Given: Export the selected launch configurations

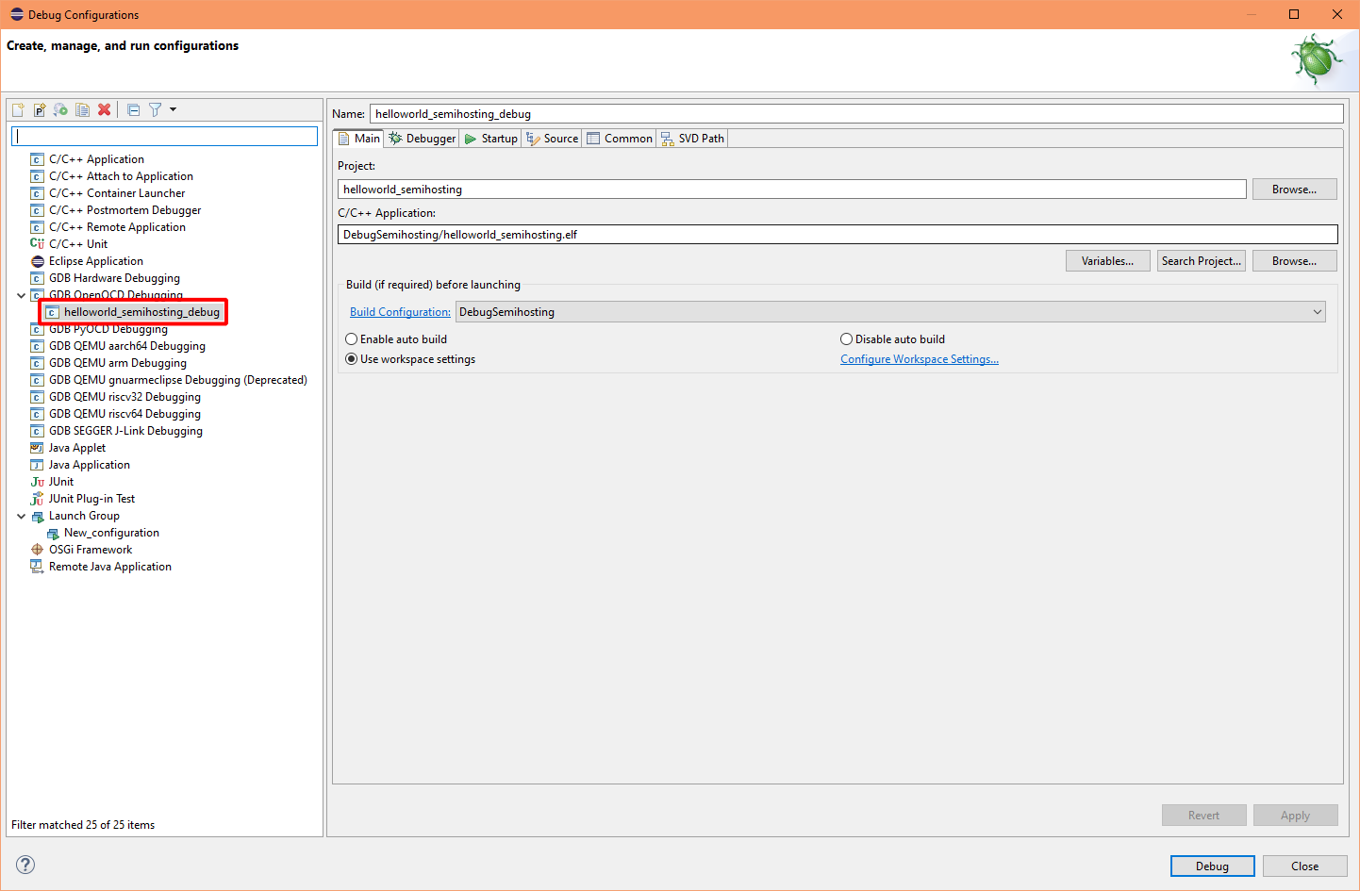Looking at the screenshot, I should (x=60, y=109).
